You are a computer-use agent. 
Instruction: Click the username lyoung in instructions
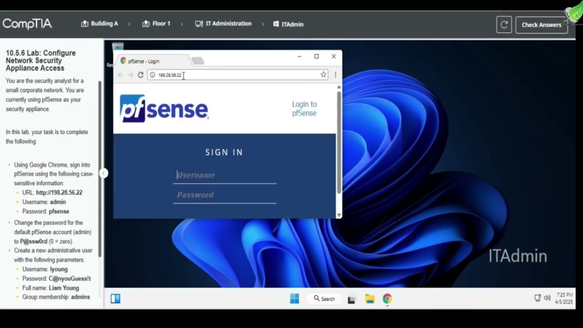pyautogui.click(x=59, y=269)
